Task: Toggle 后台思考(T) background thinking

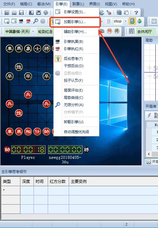Action: pos(76,59)
